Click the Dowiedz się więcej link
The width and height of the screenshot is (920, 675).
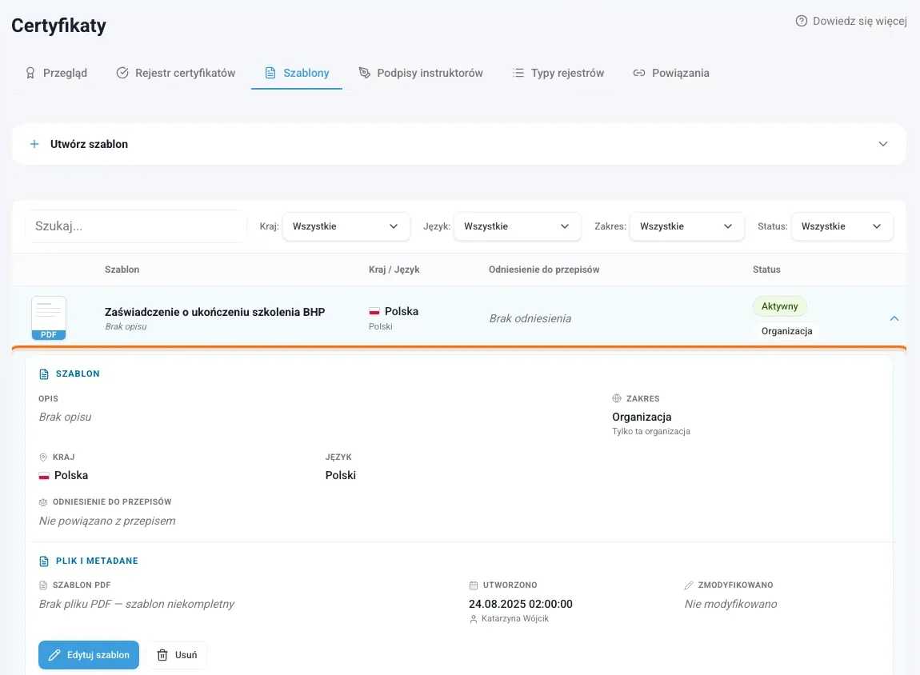[851, 21]
